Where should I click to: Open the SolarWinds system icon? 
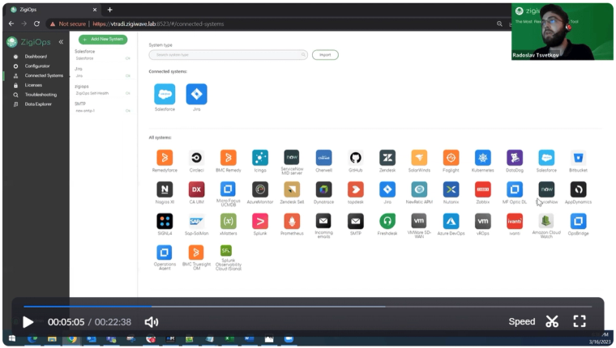[x=419, y=158]
